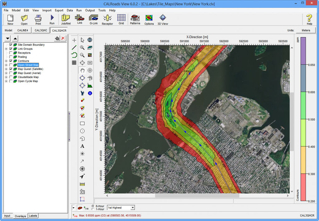Switch to the Labels tab
This screenshot has width=319, height=221.
point(33,216)
